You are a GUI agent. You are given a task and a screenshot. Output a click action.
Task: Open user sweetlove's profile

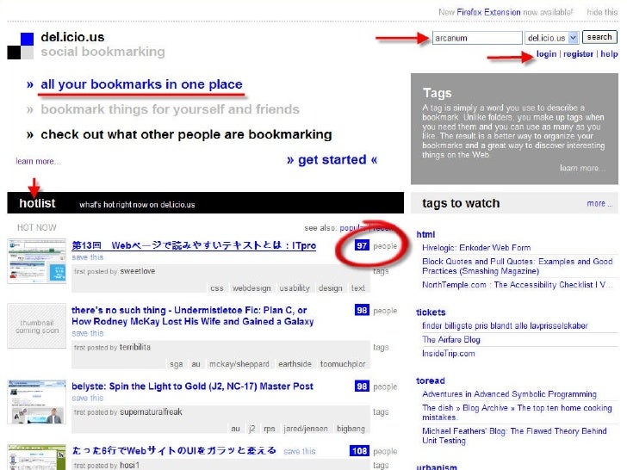(x=138, y=271)
